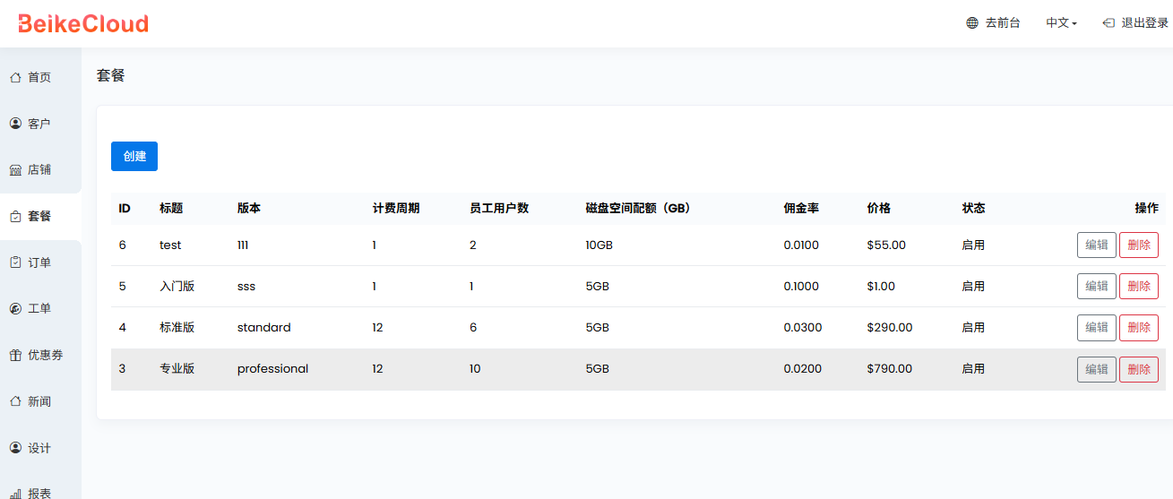Click the commission rate 0.0200

(802, 368)
